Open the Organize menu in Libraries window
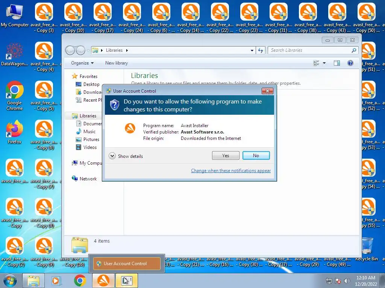The image size is (385, 288). click(x=82, y=63)
